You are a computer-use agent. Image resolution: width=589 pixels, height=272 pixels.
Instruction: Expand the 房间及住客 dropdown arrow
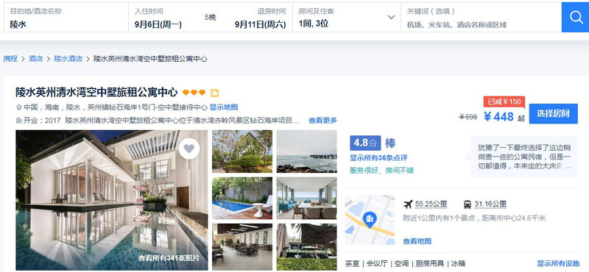(x=391, y=17)
